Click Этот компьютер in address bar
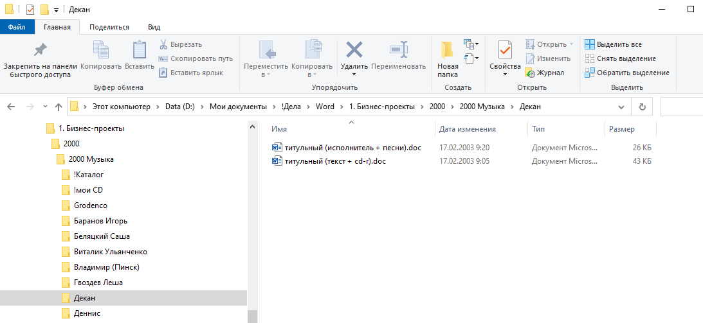The width and height of the screenshot is (703, 323). pos(121,107)
